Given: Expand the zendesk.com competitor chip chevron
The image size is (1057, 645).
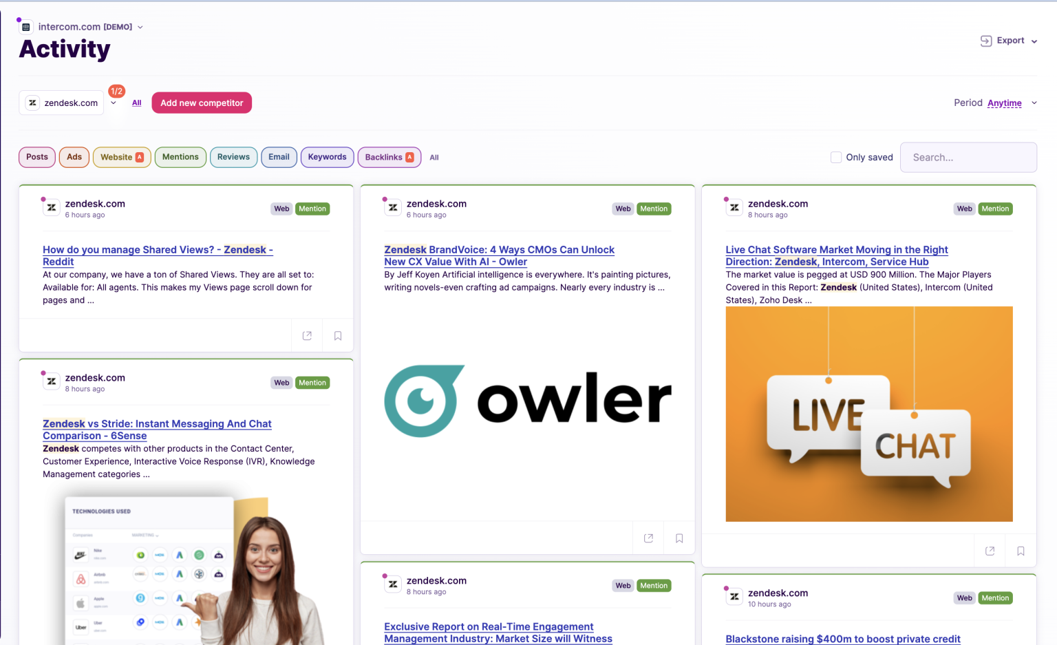Looking at the screenshot, I should 114,103.
